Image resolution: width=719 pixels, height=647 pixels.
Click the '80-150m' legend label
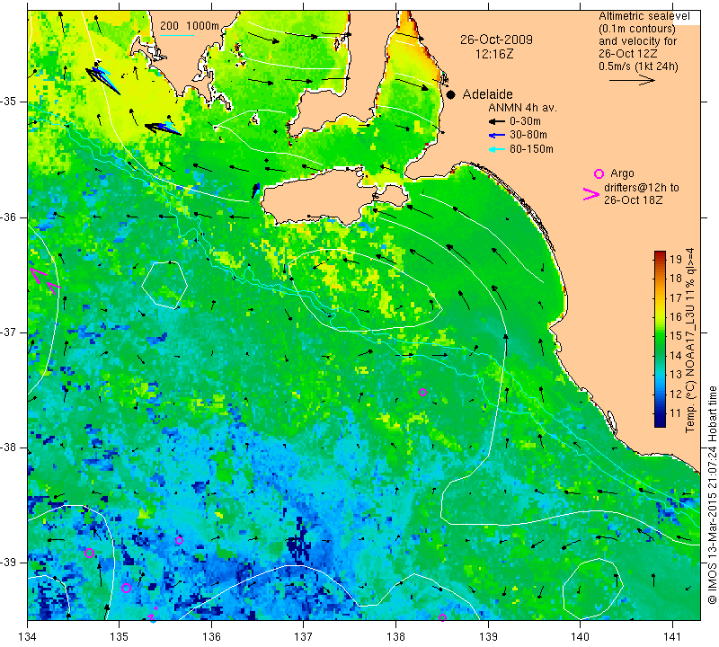(x=531, y=149)
